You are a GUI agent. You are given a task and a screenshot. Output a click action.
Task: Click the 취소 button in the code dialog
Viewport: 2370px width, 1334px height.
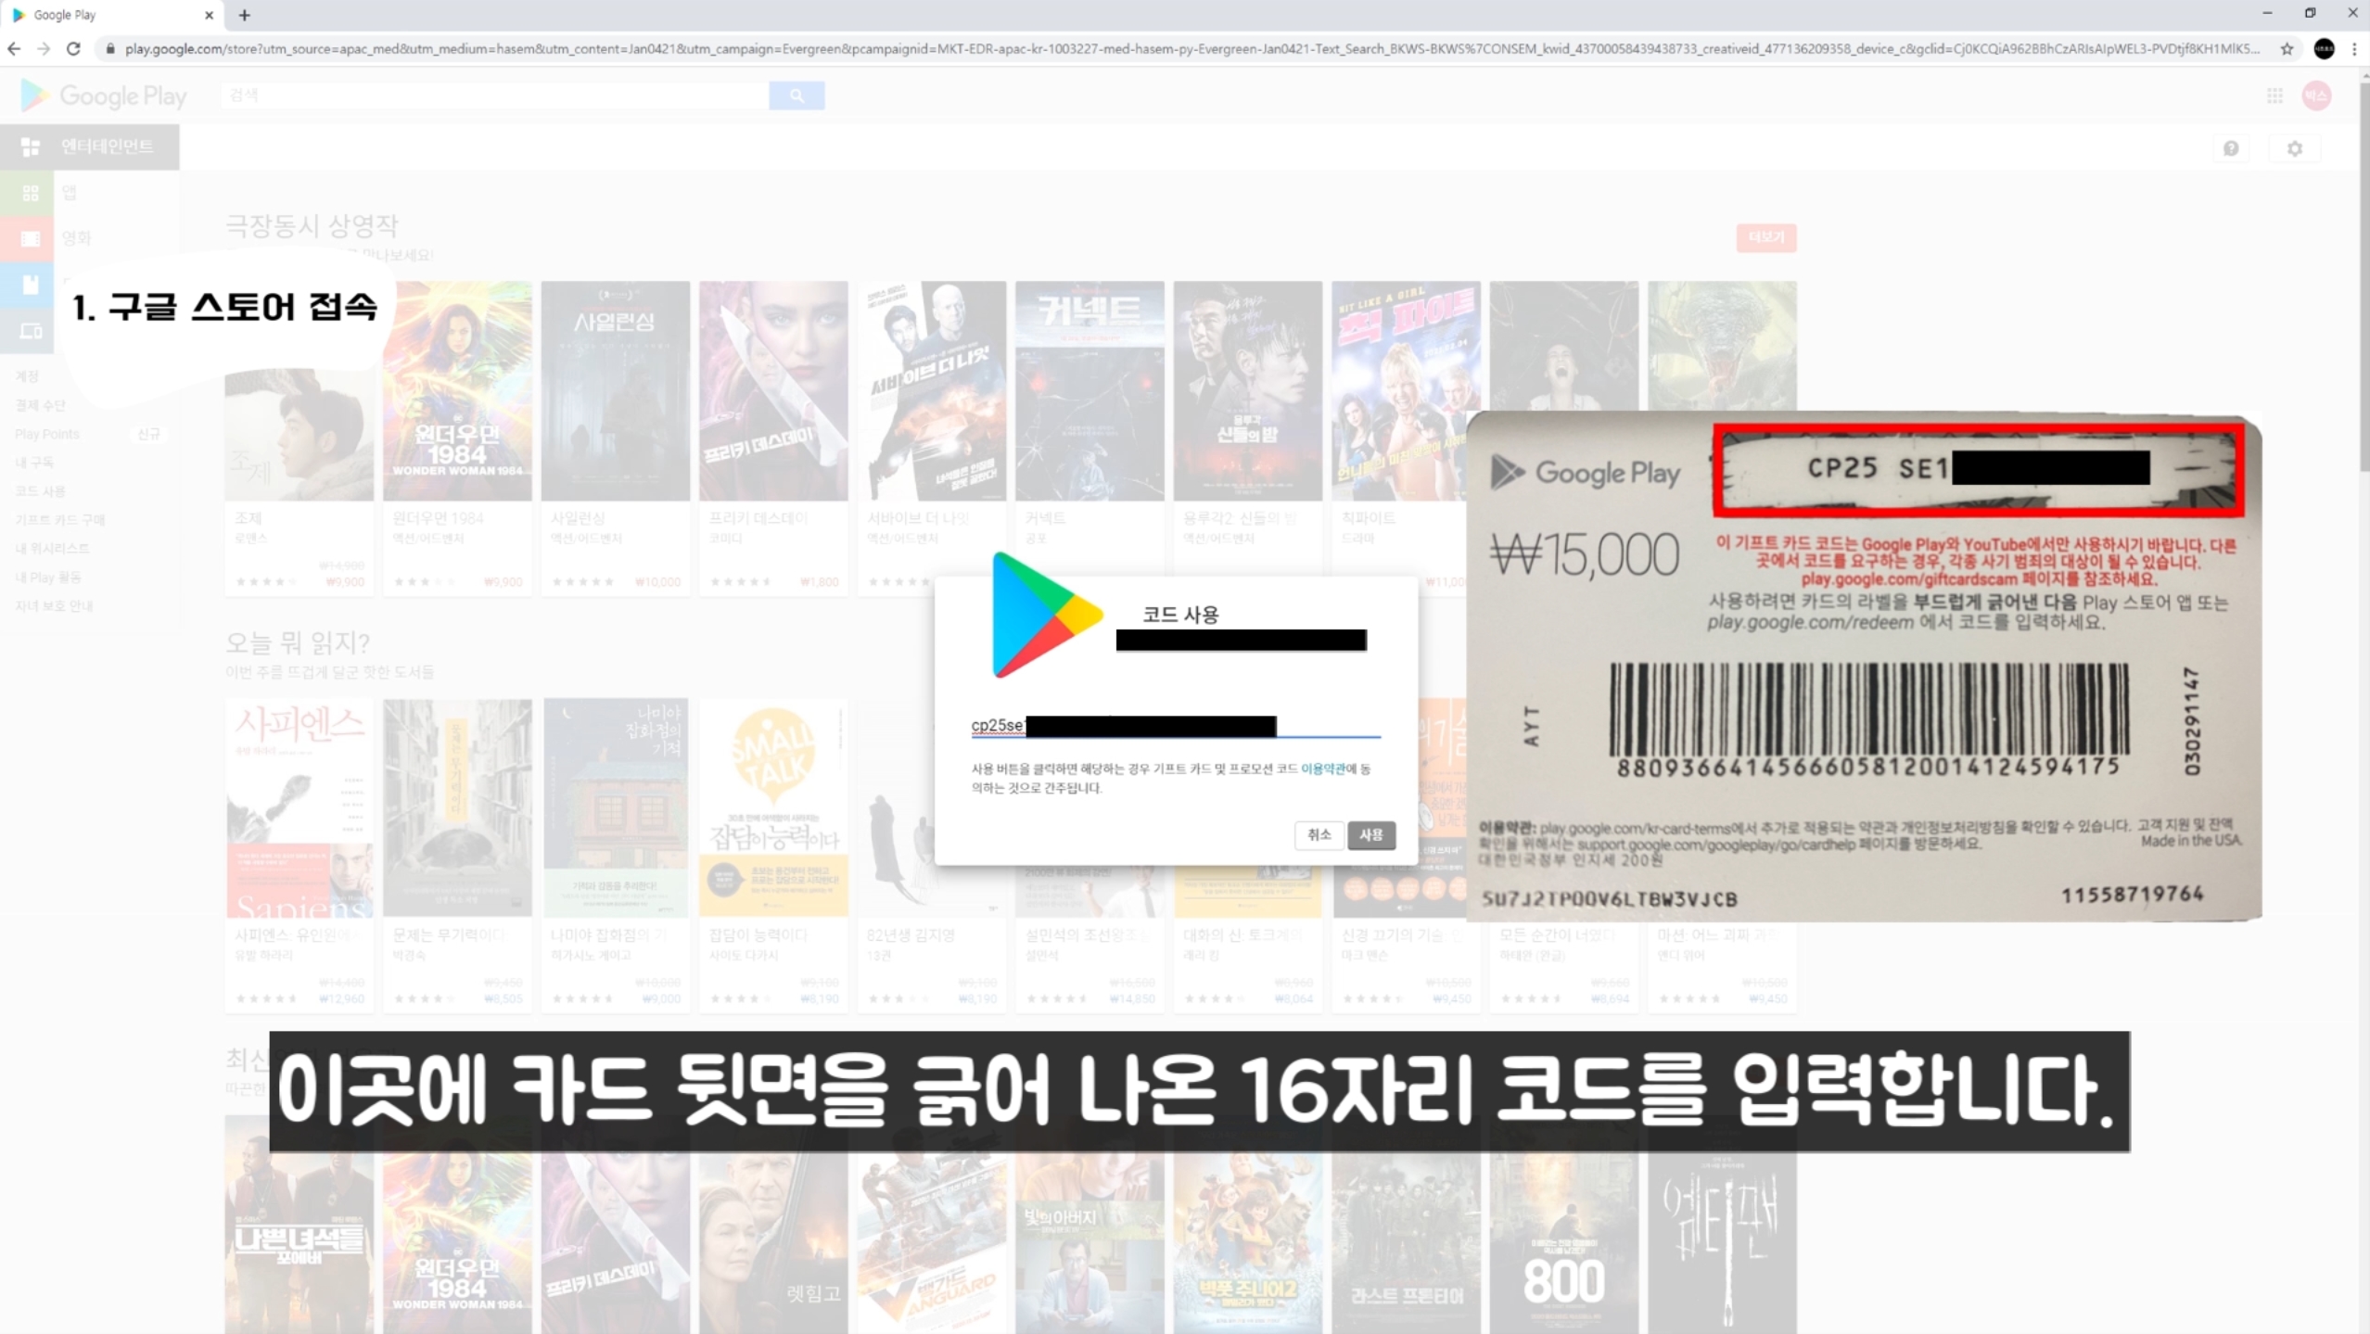point(1319,834)
